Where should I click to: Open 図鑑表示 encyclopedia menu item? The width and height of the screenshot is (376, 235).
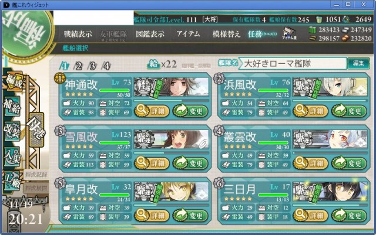pos(150,34)
